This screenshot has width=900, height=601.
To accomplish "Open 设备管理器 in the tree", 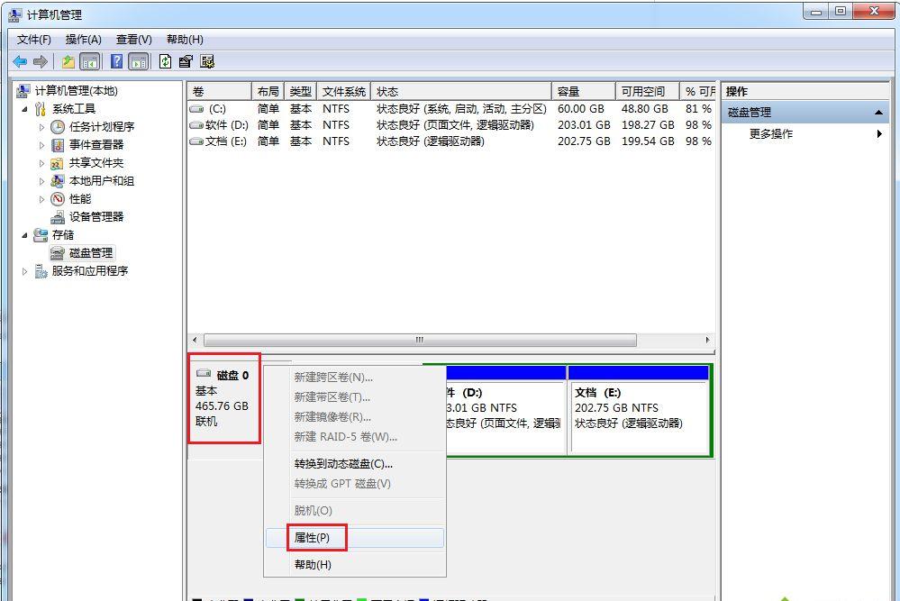I will click(x=96, y=216).
